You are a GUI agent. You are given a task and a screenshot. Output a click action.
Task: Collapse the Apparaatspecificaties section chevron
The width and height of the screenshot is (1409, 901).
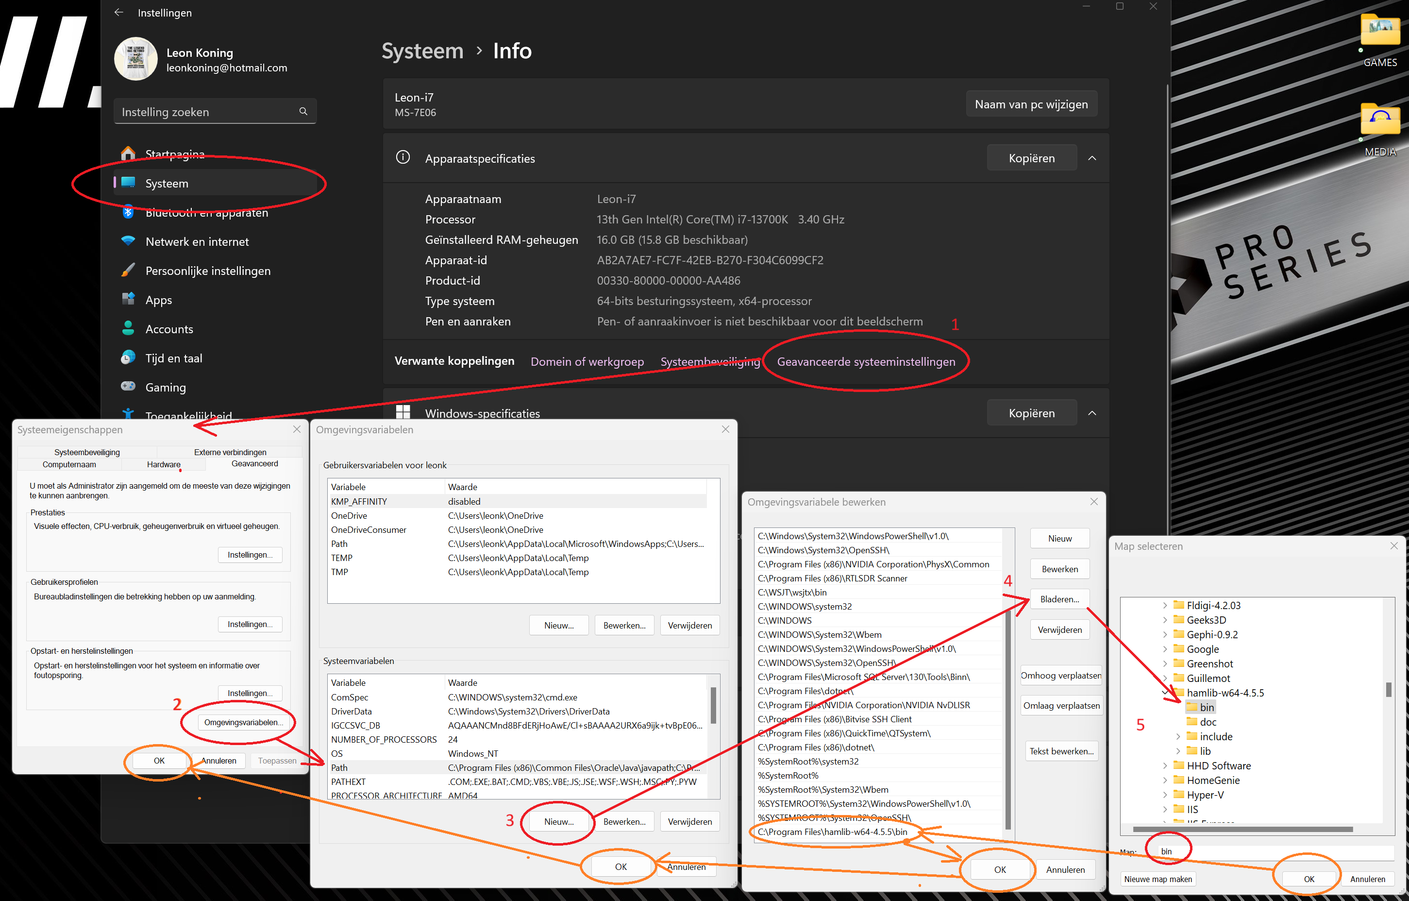click(1092, 158)
